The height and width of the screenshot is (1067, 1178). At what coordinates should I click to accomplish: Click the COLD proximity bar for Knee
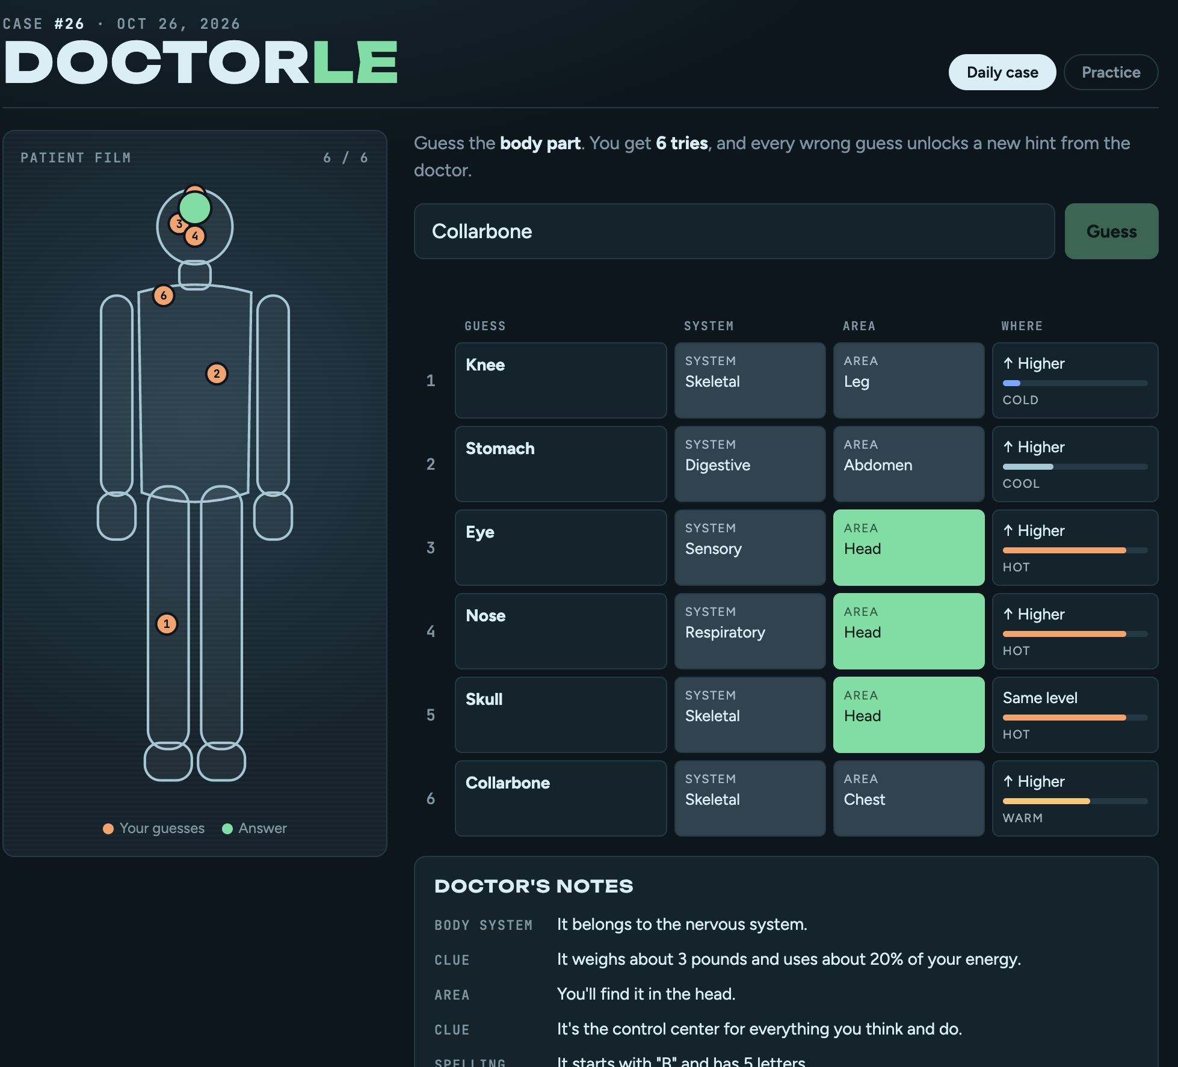tap(1075, 383)
